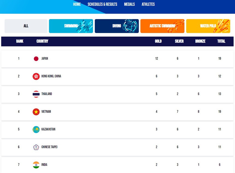The height and width of the screenshot is (173, 235).
Task: Go to the MEDALS section
Action: [x=129, y=4]
